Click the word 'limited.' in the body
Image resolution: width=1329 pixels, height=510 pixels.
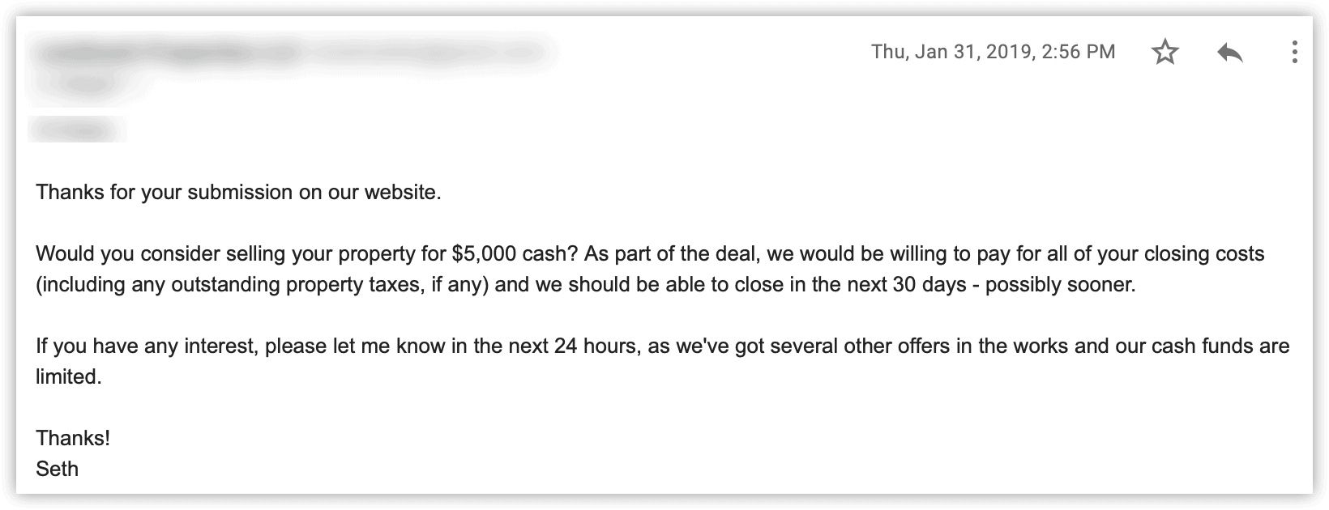point(69,377)
